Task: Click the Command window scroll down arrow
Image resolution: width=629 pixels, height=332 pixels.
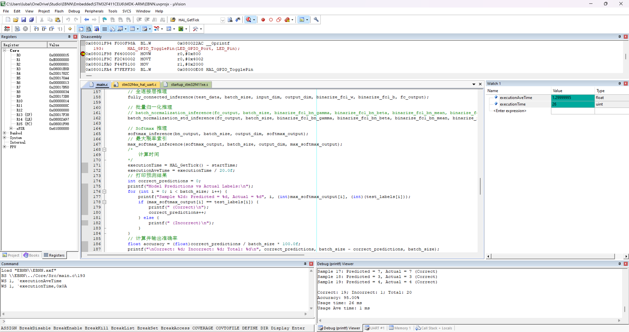Action: pos(311,308)
